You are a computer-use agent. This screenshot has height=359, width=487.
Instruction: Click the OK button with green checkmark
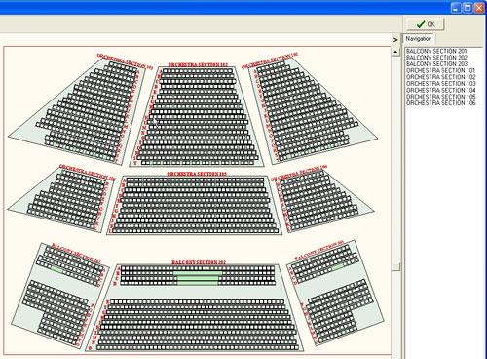[426, 24]
